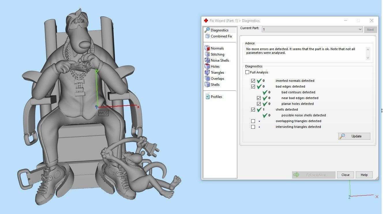Minimize the Fix Wizard window
383x214 pixels.
346,20
